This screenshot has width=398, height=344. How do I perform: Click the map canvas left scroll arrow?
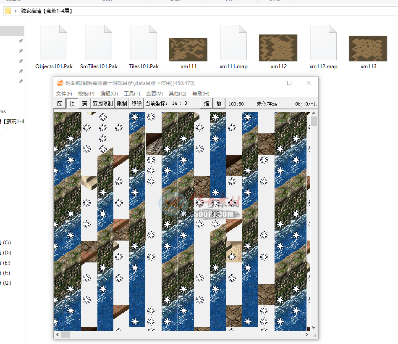pyautogui.click(x=58, y=335)
